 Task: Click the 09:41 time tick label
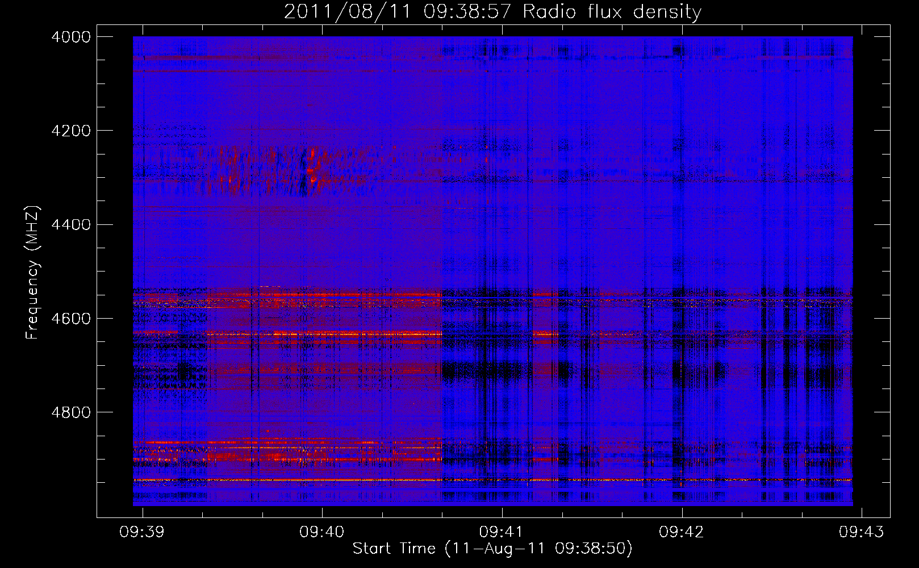502,532
